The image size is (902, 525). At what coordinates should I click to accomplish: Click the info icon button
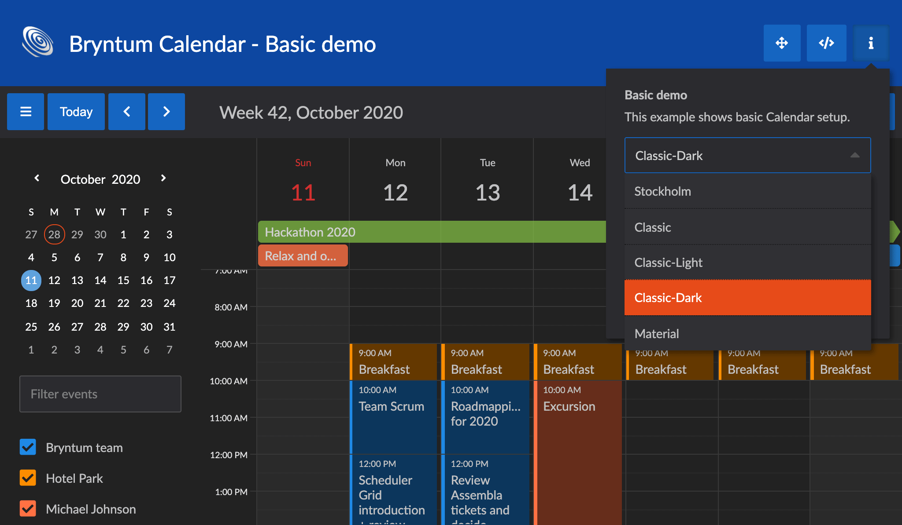pos(871,43)
